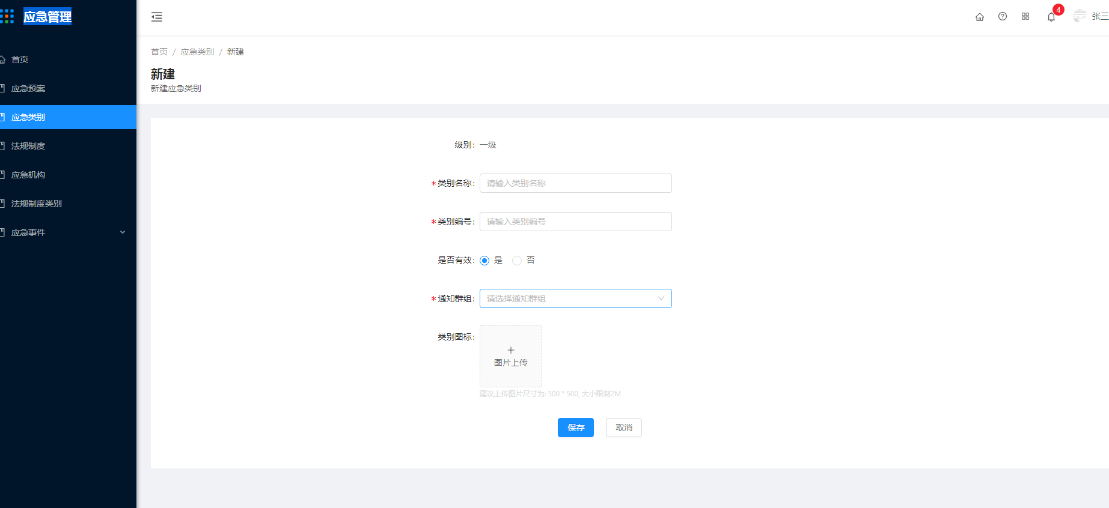Go to home via header house icon
This screenshot has width=1109, height=508.
click(980, 17)
